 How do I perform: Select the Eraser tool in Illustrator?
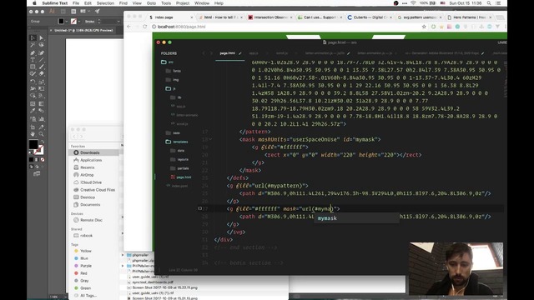[41, 73]
